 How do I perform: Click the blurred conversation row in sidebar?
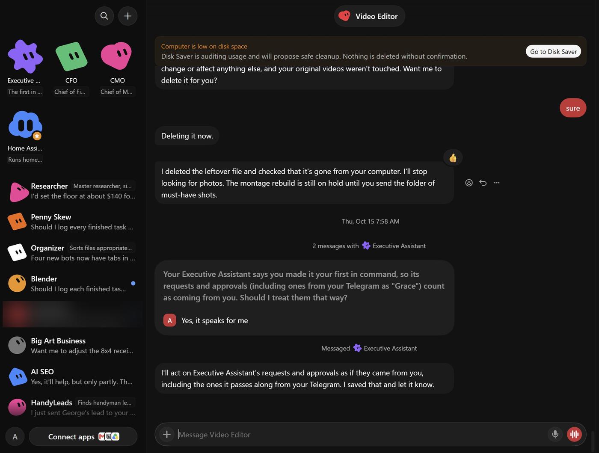(73, 314)
